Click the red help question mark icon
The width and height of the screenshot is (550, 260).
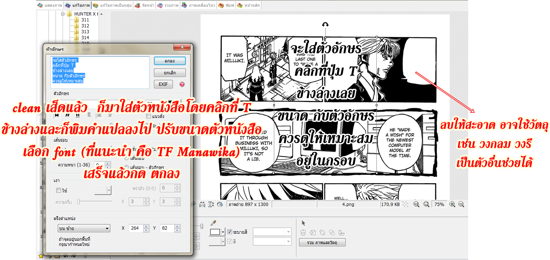[182, 84]
